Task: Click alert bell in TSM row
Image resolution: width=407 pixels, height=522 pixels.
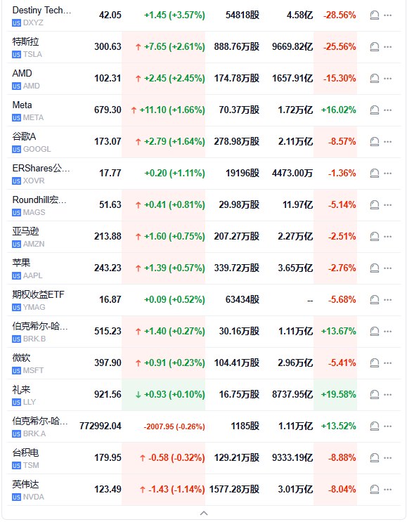Action: (375, 458)
